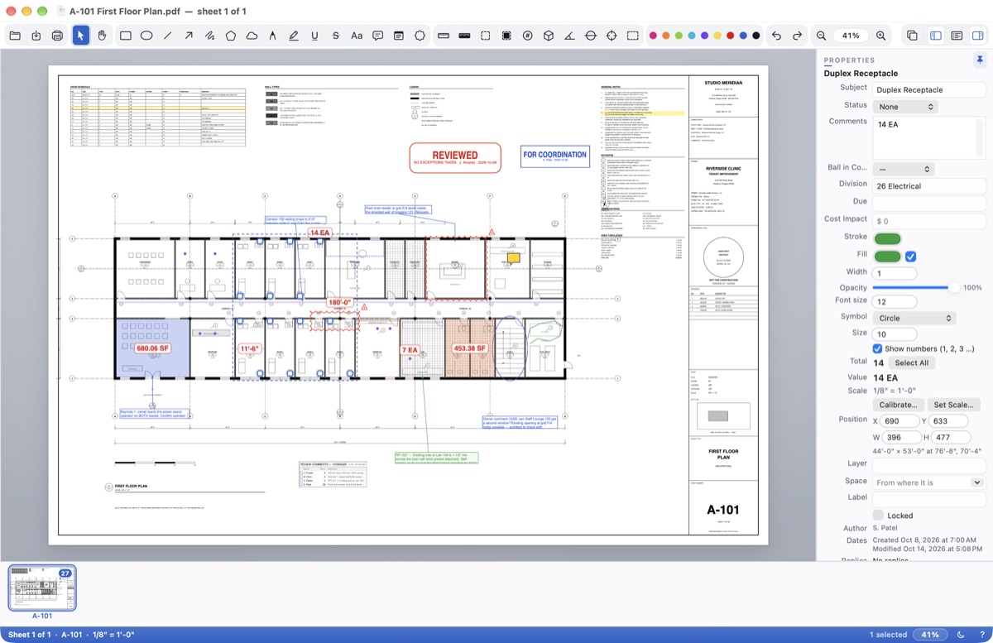Image resolution: width=993 pixels, height=643 pixels.
Task: Select the A-101 page thumbnail
Action: pyautogui.click(x=42, y=588)
